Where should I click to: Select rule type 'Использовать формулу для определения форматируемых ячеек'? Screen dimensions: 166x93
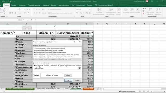pos(58,59)
